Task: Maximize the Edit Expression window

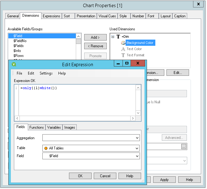Action: tap(127, 63)
